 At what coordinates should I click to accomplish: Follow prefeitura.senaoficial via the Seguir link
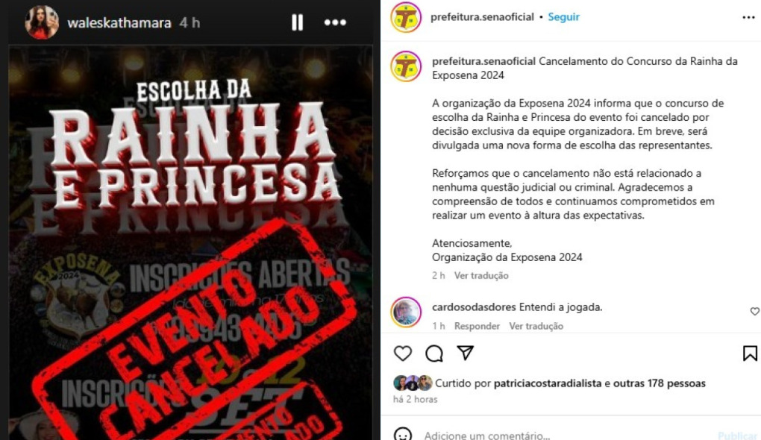click(563, 17)
